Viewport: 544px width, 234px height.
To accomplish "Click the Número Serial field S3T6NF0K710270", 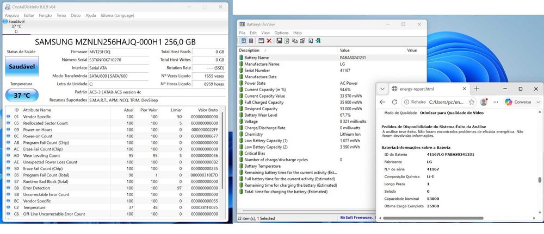I will click(x=118, y=60).
